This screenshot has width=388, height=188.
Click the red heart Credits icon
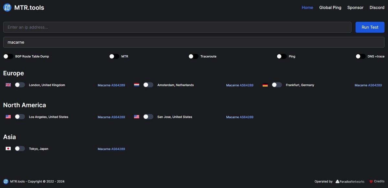click(371, 182)
